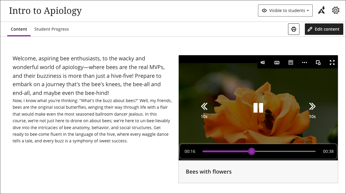The width and height of the screenshot is (346, 194).
Task: Mute the video with the volume icon
Action: tap(263, 62)
